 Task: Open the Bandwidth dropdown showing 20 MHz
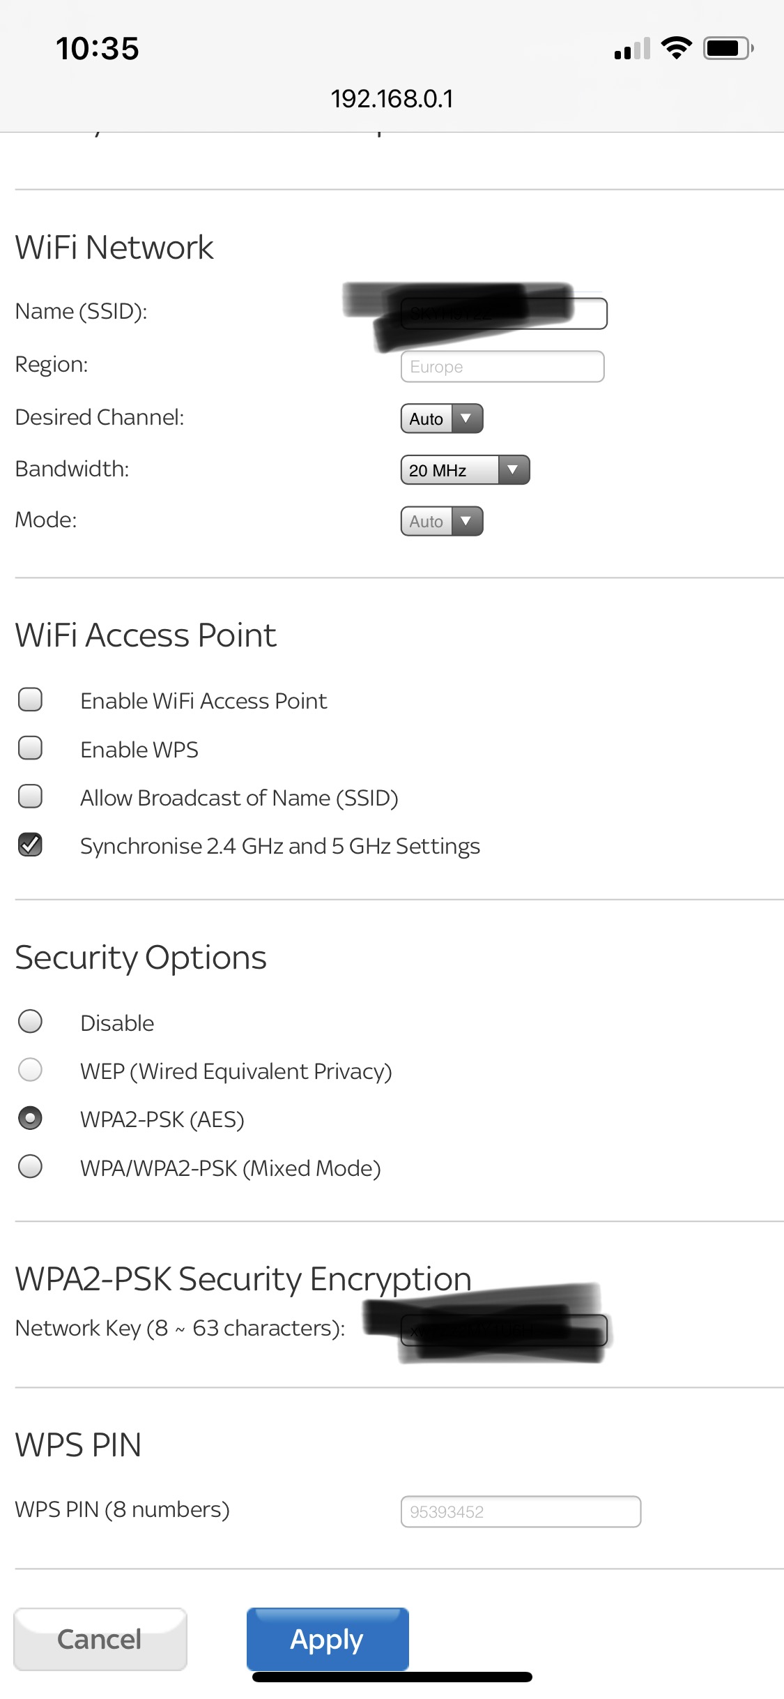(x=465, y=469)
